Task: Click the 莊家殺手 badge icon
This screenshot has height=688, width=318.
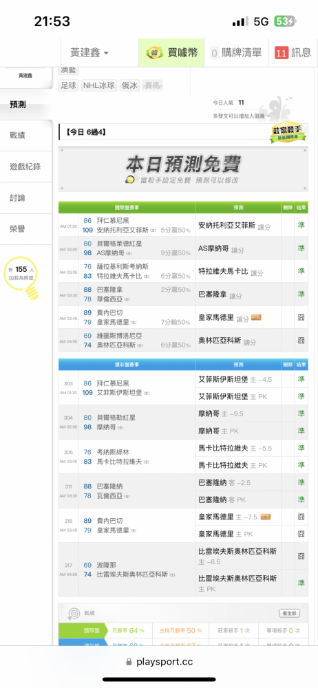Action: [x=287, y=131]
